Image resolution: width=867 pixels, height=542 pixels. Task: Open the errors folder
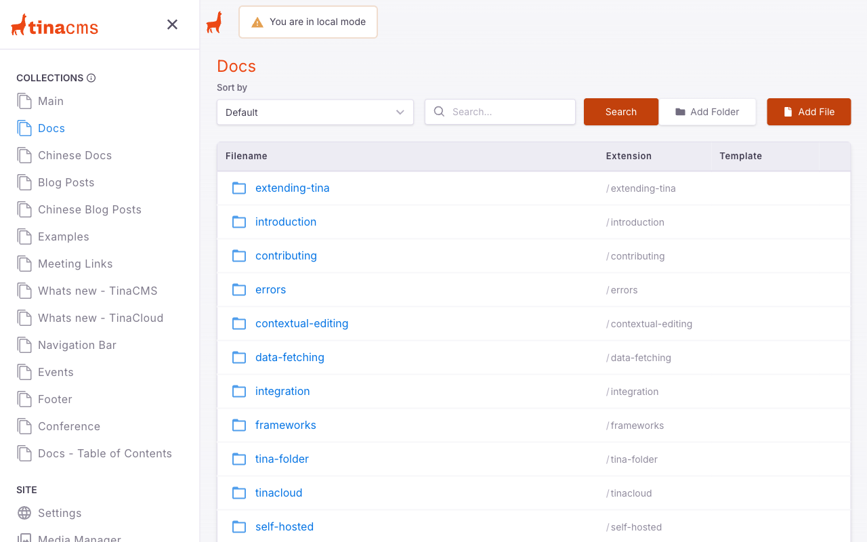pyautogui.click(x=270, y=289)
